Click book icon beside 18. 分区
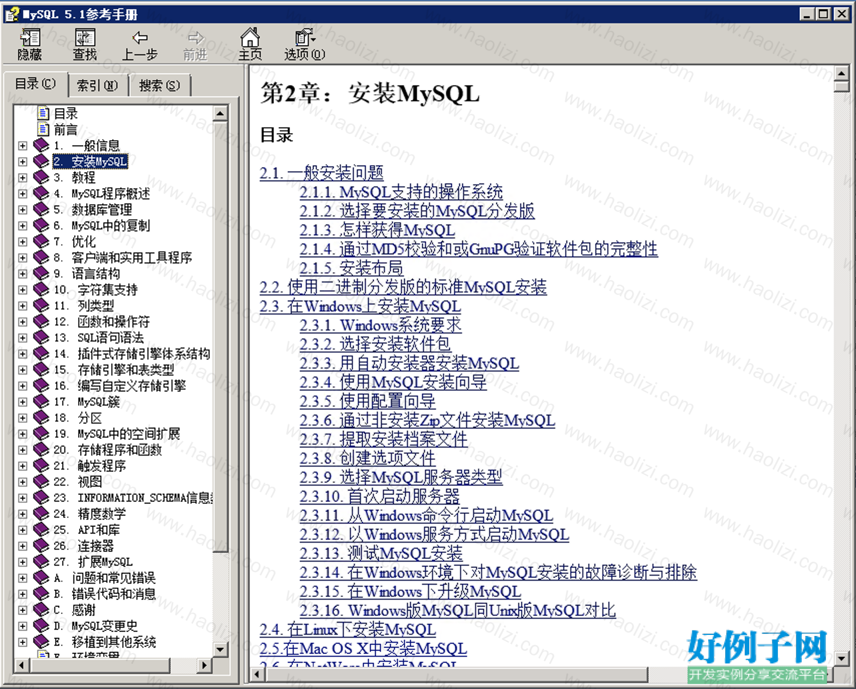 (41, 418)
